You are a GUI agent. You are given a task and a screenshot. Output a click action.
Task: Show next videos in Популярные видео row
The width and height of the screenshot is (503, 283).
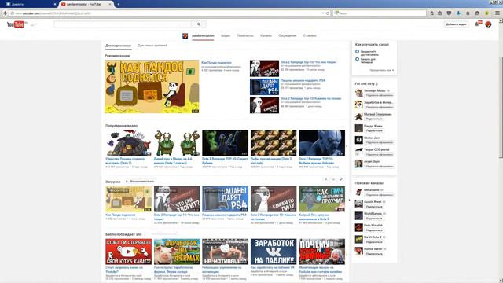pos(347,146)
